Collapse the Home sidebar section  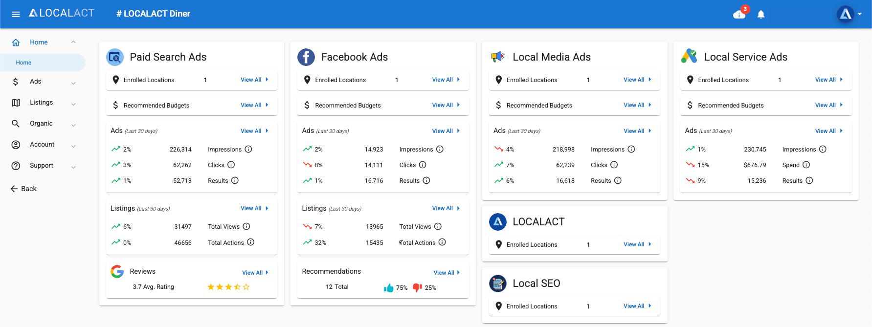[73, 42]
